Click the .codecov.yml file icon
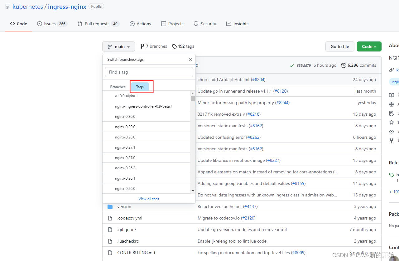The image size is (399, 261). [x=110, y=218]
